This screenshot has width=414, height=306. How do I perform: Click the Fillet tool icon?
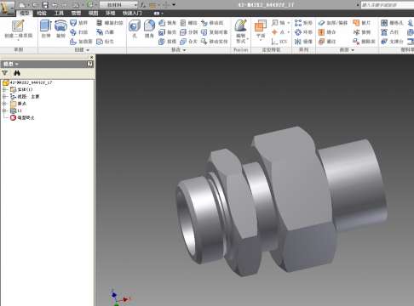tap(149, 29)
